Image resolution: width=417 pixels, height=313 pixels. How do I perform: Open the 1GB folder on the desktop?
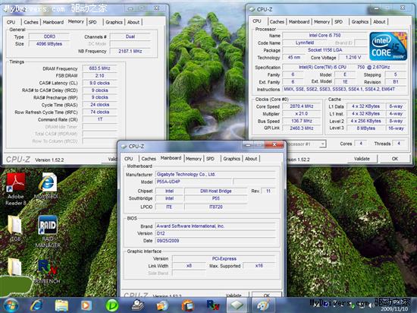14,228
